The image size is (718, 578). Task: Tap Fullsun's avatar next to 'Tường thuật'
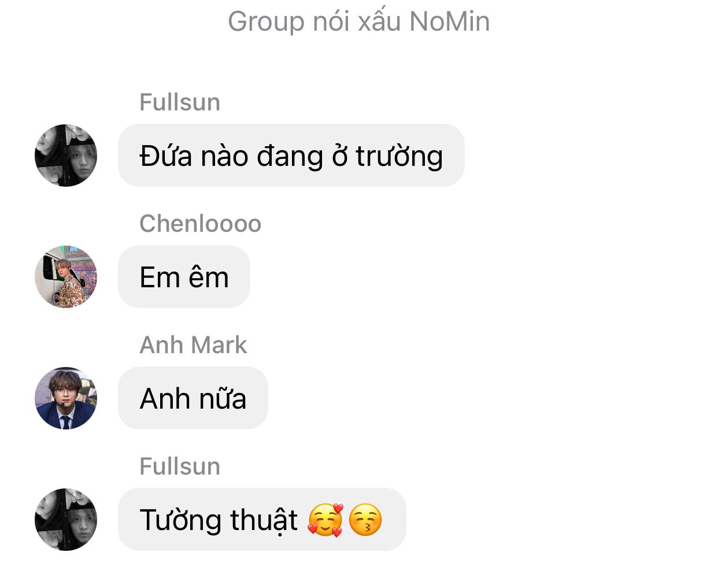[x=66, y=520]
